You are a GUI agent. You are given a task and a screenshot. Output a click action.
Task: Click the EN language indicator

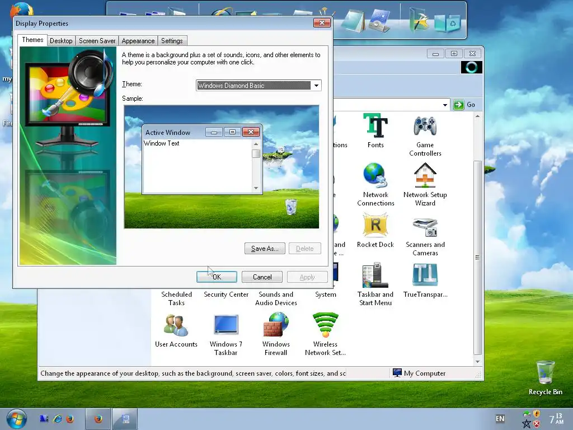tap(500, 419)
